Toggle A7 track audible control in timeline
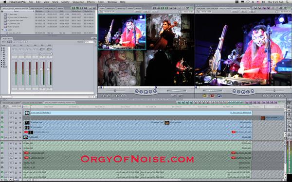 point(2,172)
